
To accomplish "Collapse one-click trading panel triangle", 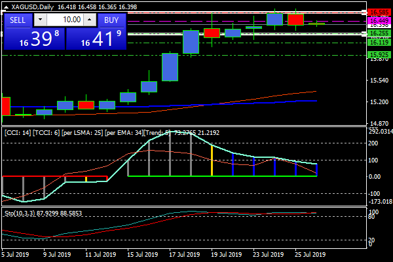I will pyautogui.click(x=6, y=7).
